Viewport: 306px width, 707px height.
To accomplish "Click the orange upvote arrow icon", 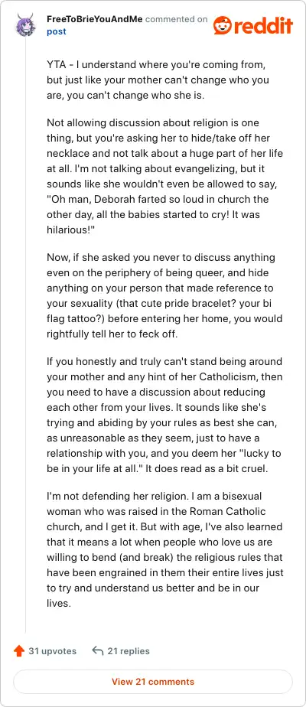I will tap(18, 650).
